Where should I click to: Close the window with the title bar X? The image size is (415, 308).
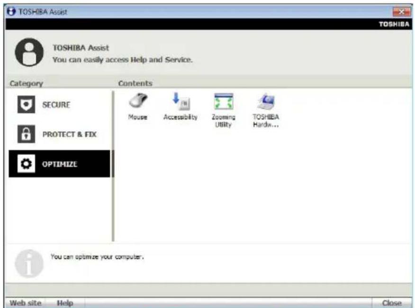(x=401, y=12)
